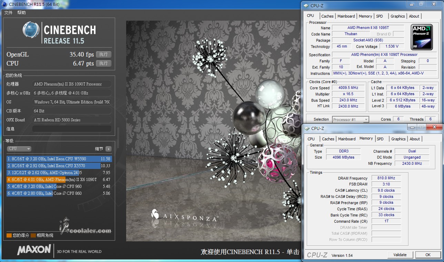Switch to SPD tab in the CPU-Z memory window
This screenshot has width=444, height=262.
[x=380, y=139]
